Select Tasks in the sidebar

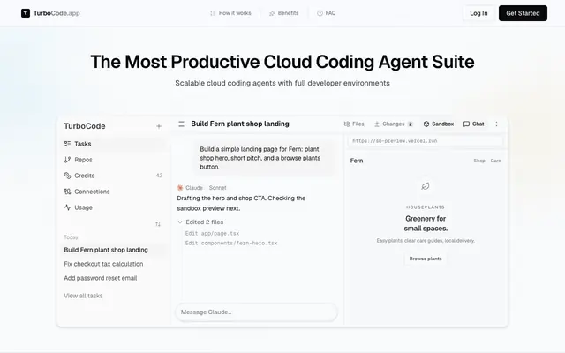tap(114, 144)
